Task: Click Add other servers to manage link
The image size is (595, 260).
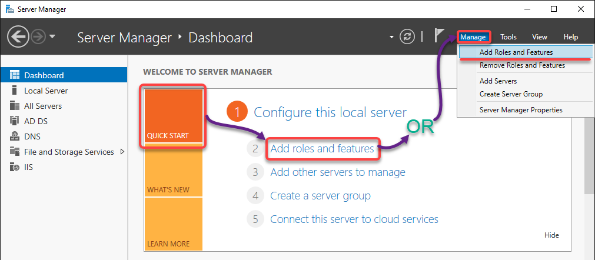Action: coord(338,172)
